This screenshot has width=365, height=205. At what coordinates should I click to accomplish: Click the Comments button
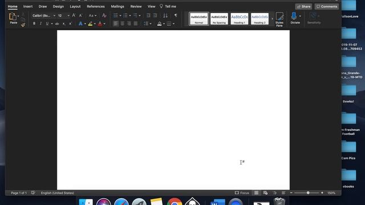coord(327,6)
